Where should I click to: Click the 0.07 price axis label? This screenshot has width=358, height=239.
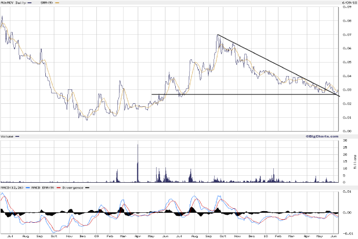coord(348,35)
